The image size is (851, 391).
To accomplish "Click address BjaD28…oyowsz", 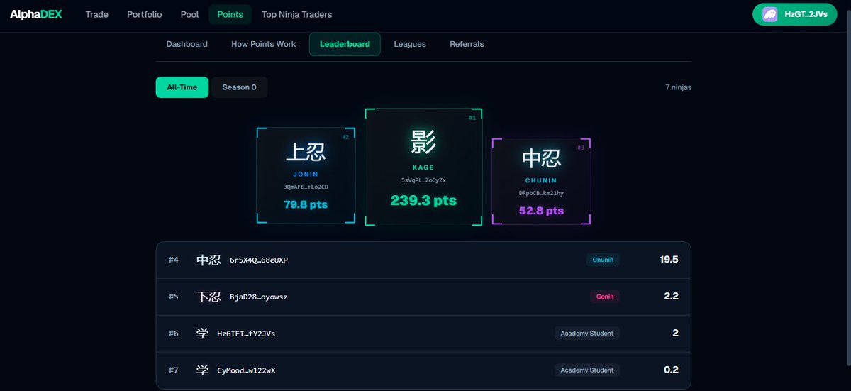I will click(259, 297).
